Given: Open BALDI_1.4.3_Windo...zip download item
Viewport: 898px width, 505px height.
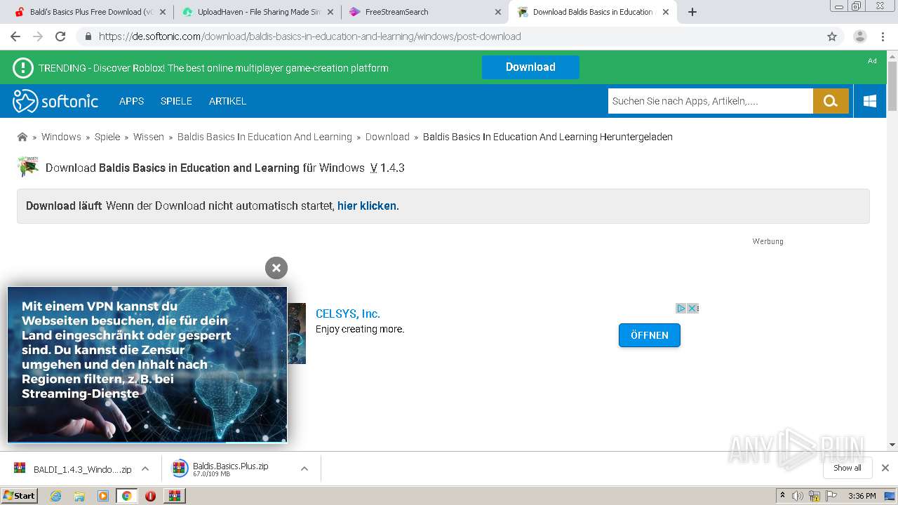Looking at the screenshot, I should tap(74, 469).
